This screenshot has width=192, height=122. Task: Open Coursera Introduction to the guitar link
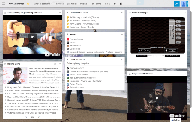[89, 71]
